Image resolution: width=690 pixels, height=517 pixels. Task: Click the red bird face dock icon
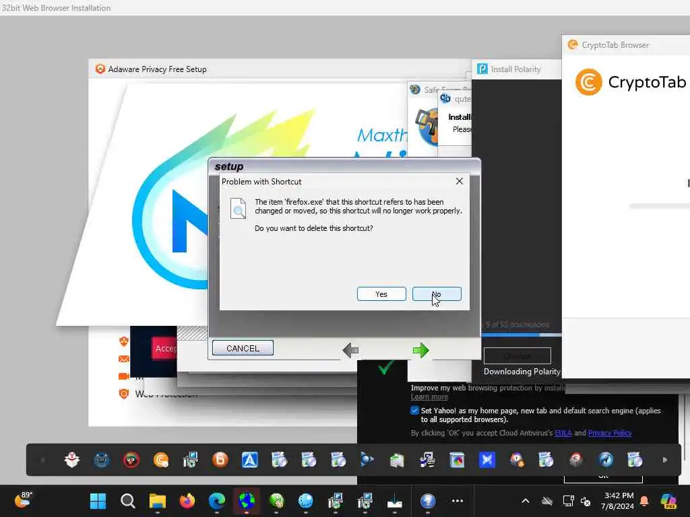click(x=131, y=460)
